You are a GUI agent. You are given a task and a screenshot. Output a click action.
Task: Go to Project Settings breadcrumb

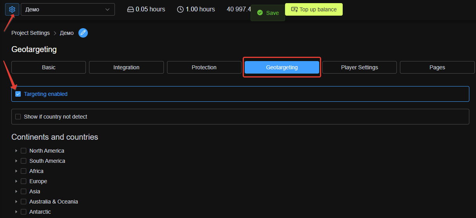pyautogui.click(x=31, y=33)
